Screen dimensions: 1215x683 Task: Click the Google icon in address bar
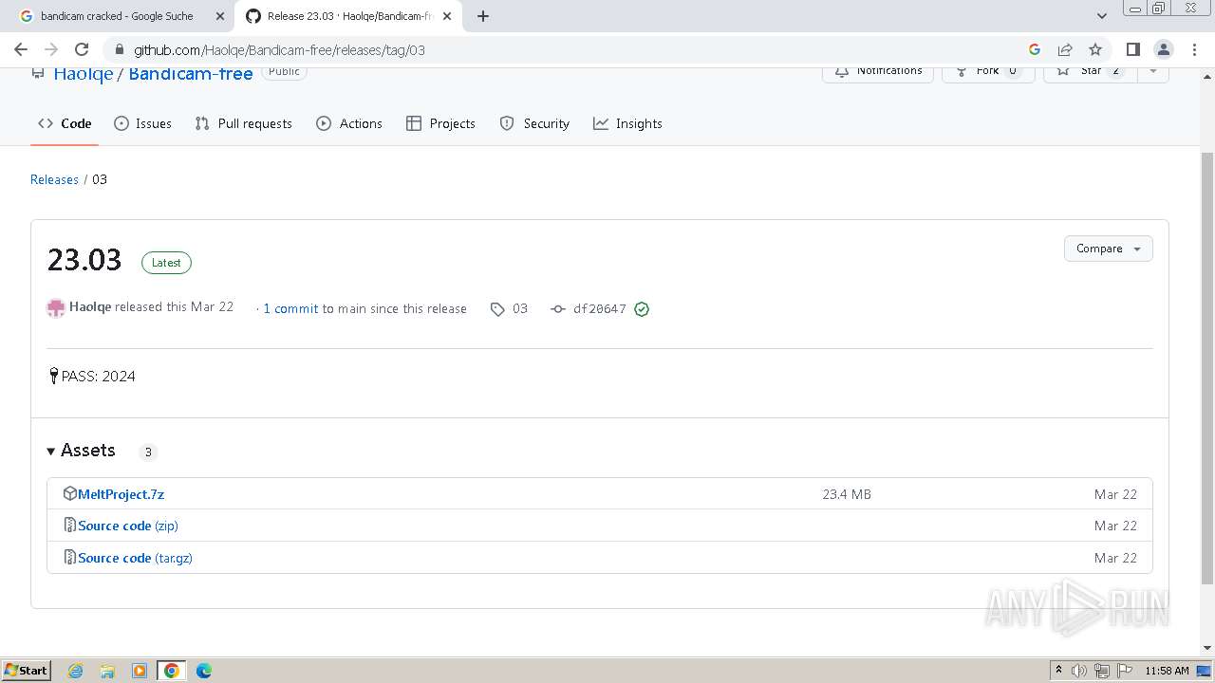click(x=1035, y=49)
